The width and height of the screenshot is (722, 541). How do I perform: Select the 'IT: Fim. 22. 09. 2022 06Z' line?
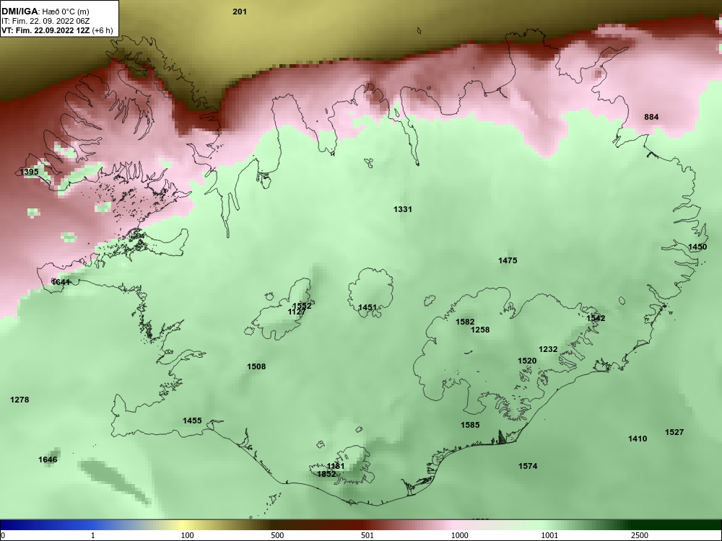coord(45,21)
